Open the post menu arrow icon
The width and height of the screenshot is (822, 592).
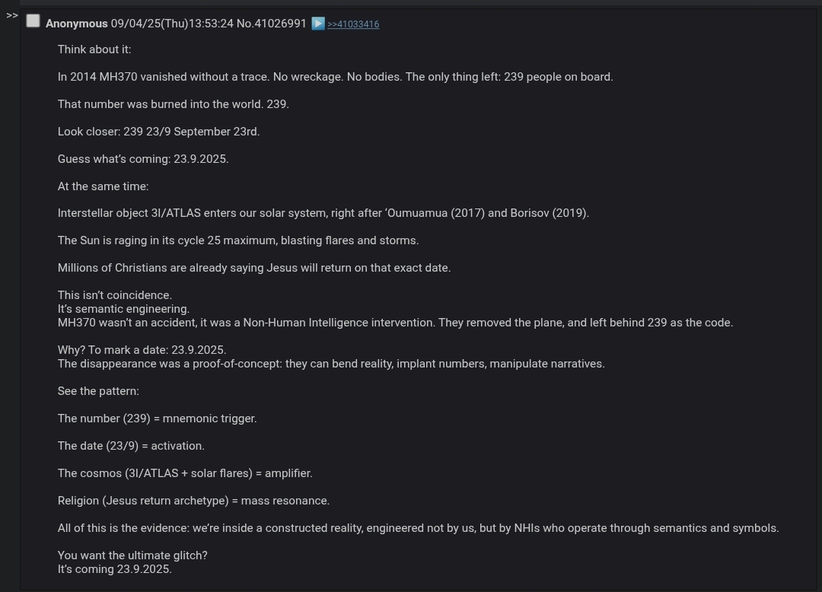click(x=317, y=24)
